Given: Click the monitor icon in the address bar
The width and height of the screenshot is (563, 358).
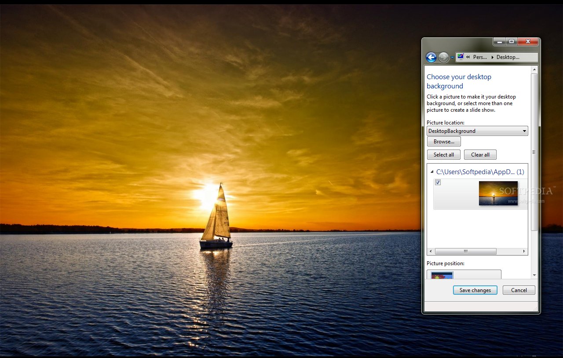Looking at the screenshot, I should (x=461, y=57).
